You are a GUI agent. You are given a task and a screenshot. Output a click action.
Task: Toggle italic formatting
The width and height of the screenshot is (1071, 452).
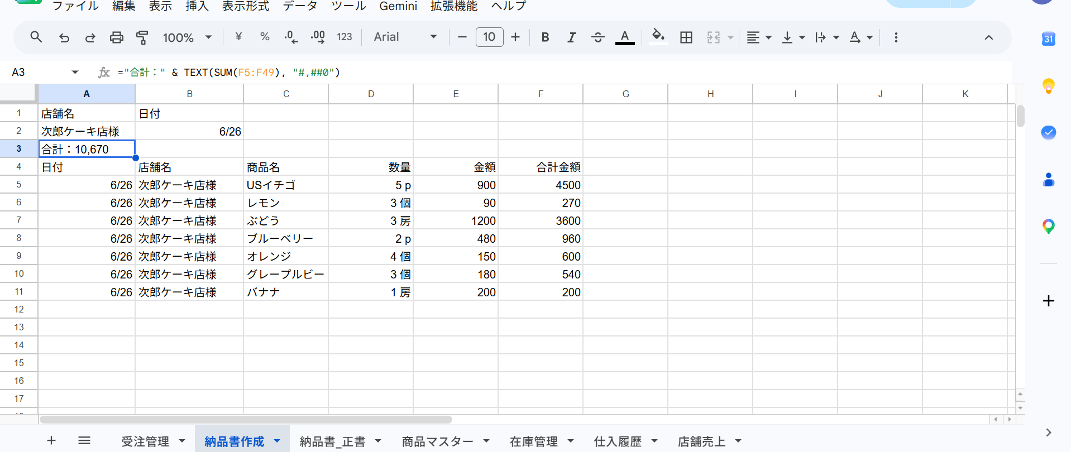pos(571,37)
